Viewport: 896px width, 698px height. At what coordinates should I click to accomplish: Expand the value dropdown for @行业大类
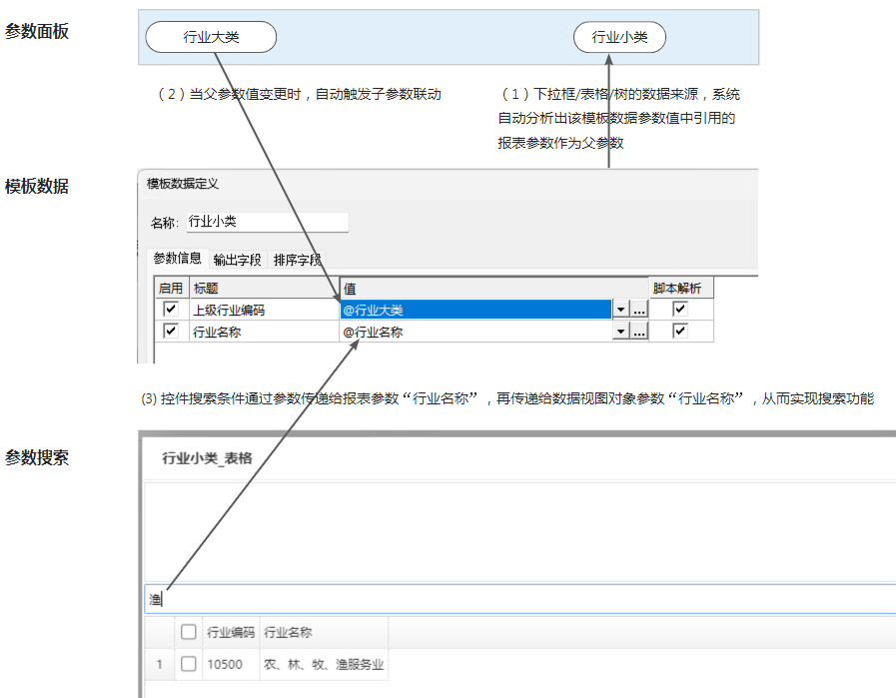pos(620,311)
